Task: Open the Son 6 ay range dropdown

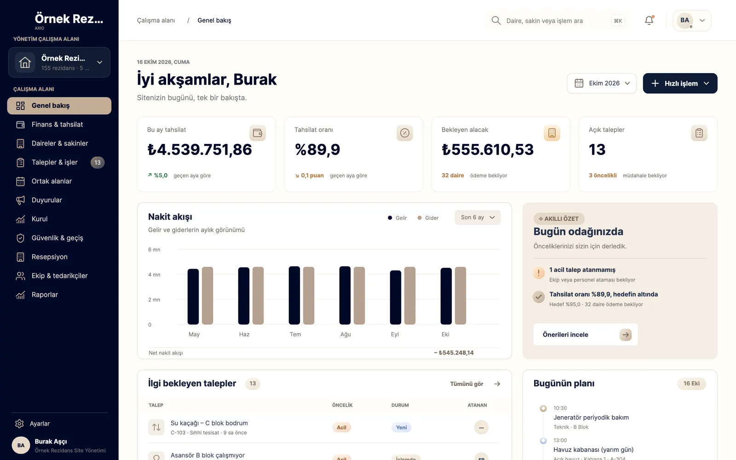Action: tap(477, 218)
